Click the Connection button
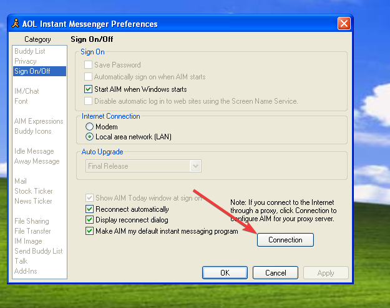390x308 pixels. point(285,240)
